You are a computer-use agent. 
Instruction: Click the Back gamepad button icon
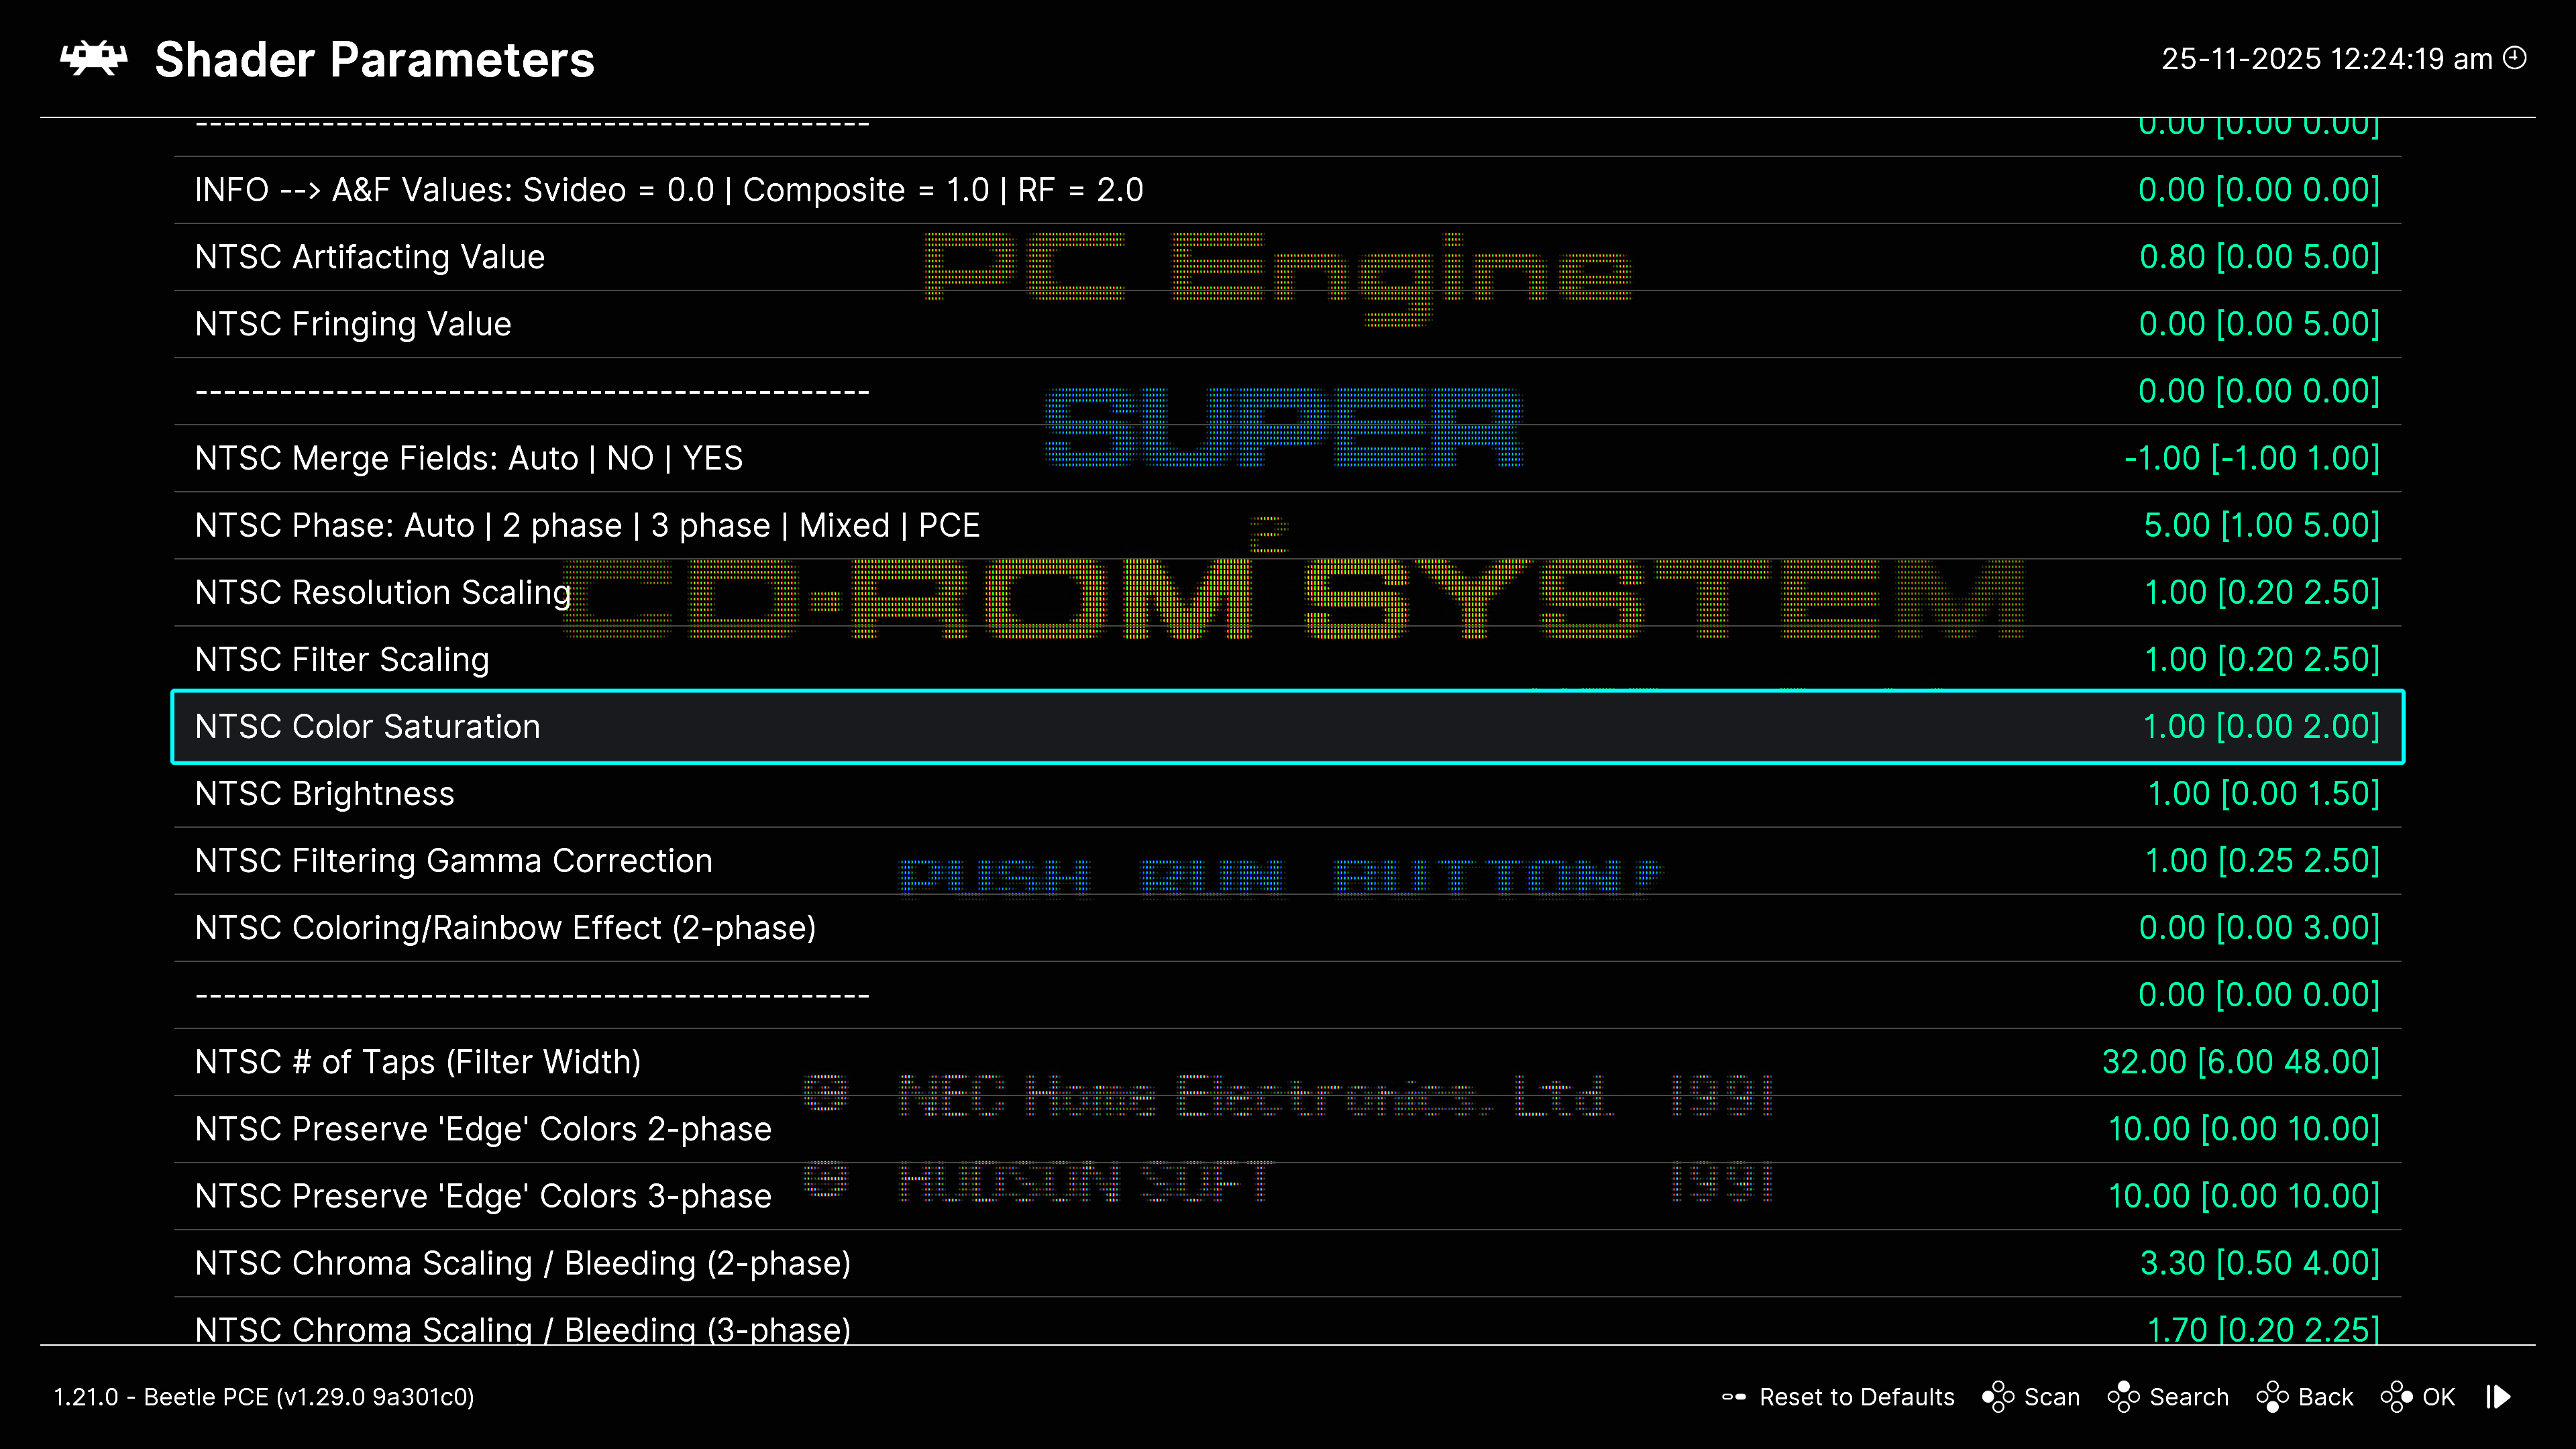tap(2272, 1397)
